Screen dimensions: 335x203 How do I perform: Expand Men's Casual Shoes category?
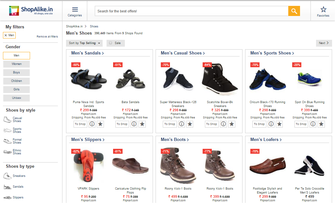click(183, 53)
